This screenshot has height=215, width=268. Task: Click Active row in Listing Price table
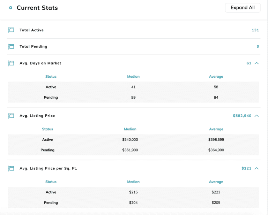tap(133, 140)
